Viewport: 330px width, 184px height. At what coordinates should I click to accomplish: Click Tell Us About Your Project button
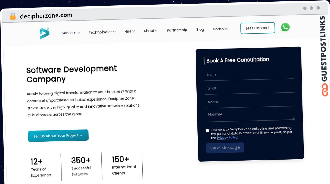(58, 136)
